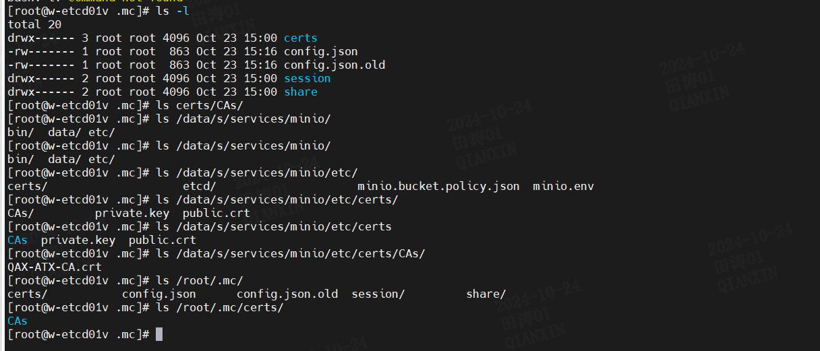820x351 pixels.
Task: Click the etcd/ directory entry
Action: [x=200, y=186]
